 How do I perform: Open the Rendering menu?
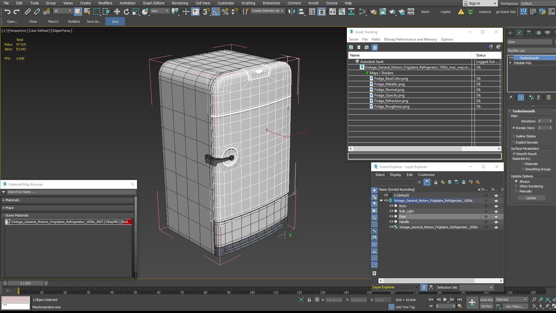pos(180,3)
